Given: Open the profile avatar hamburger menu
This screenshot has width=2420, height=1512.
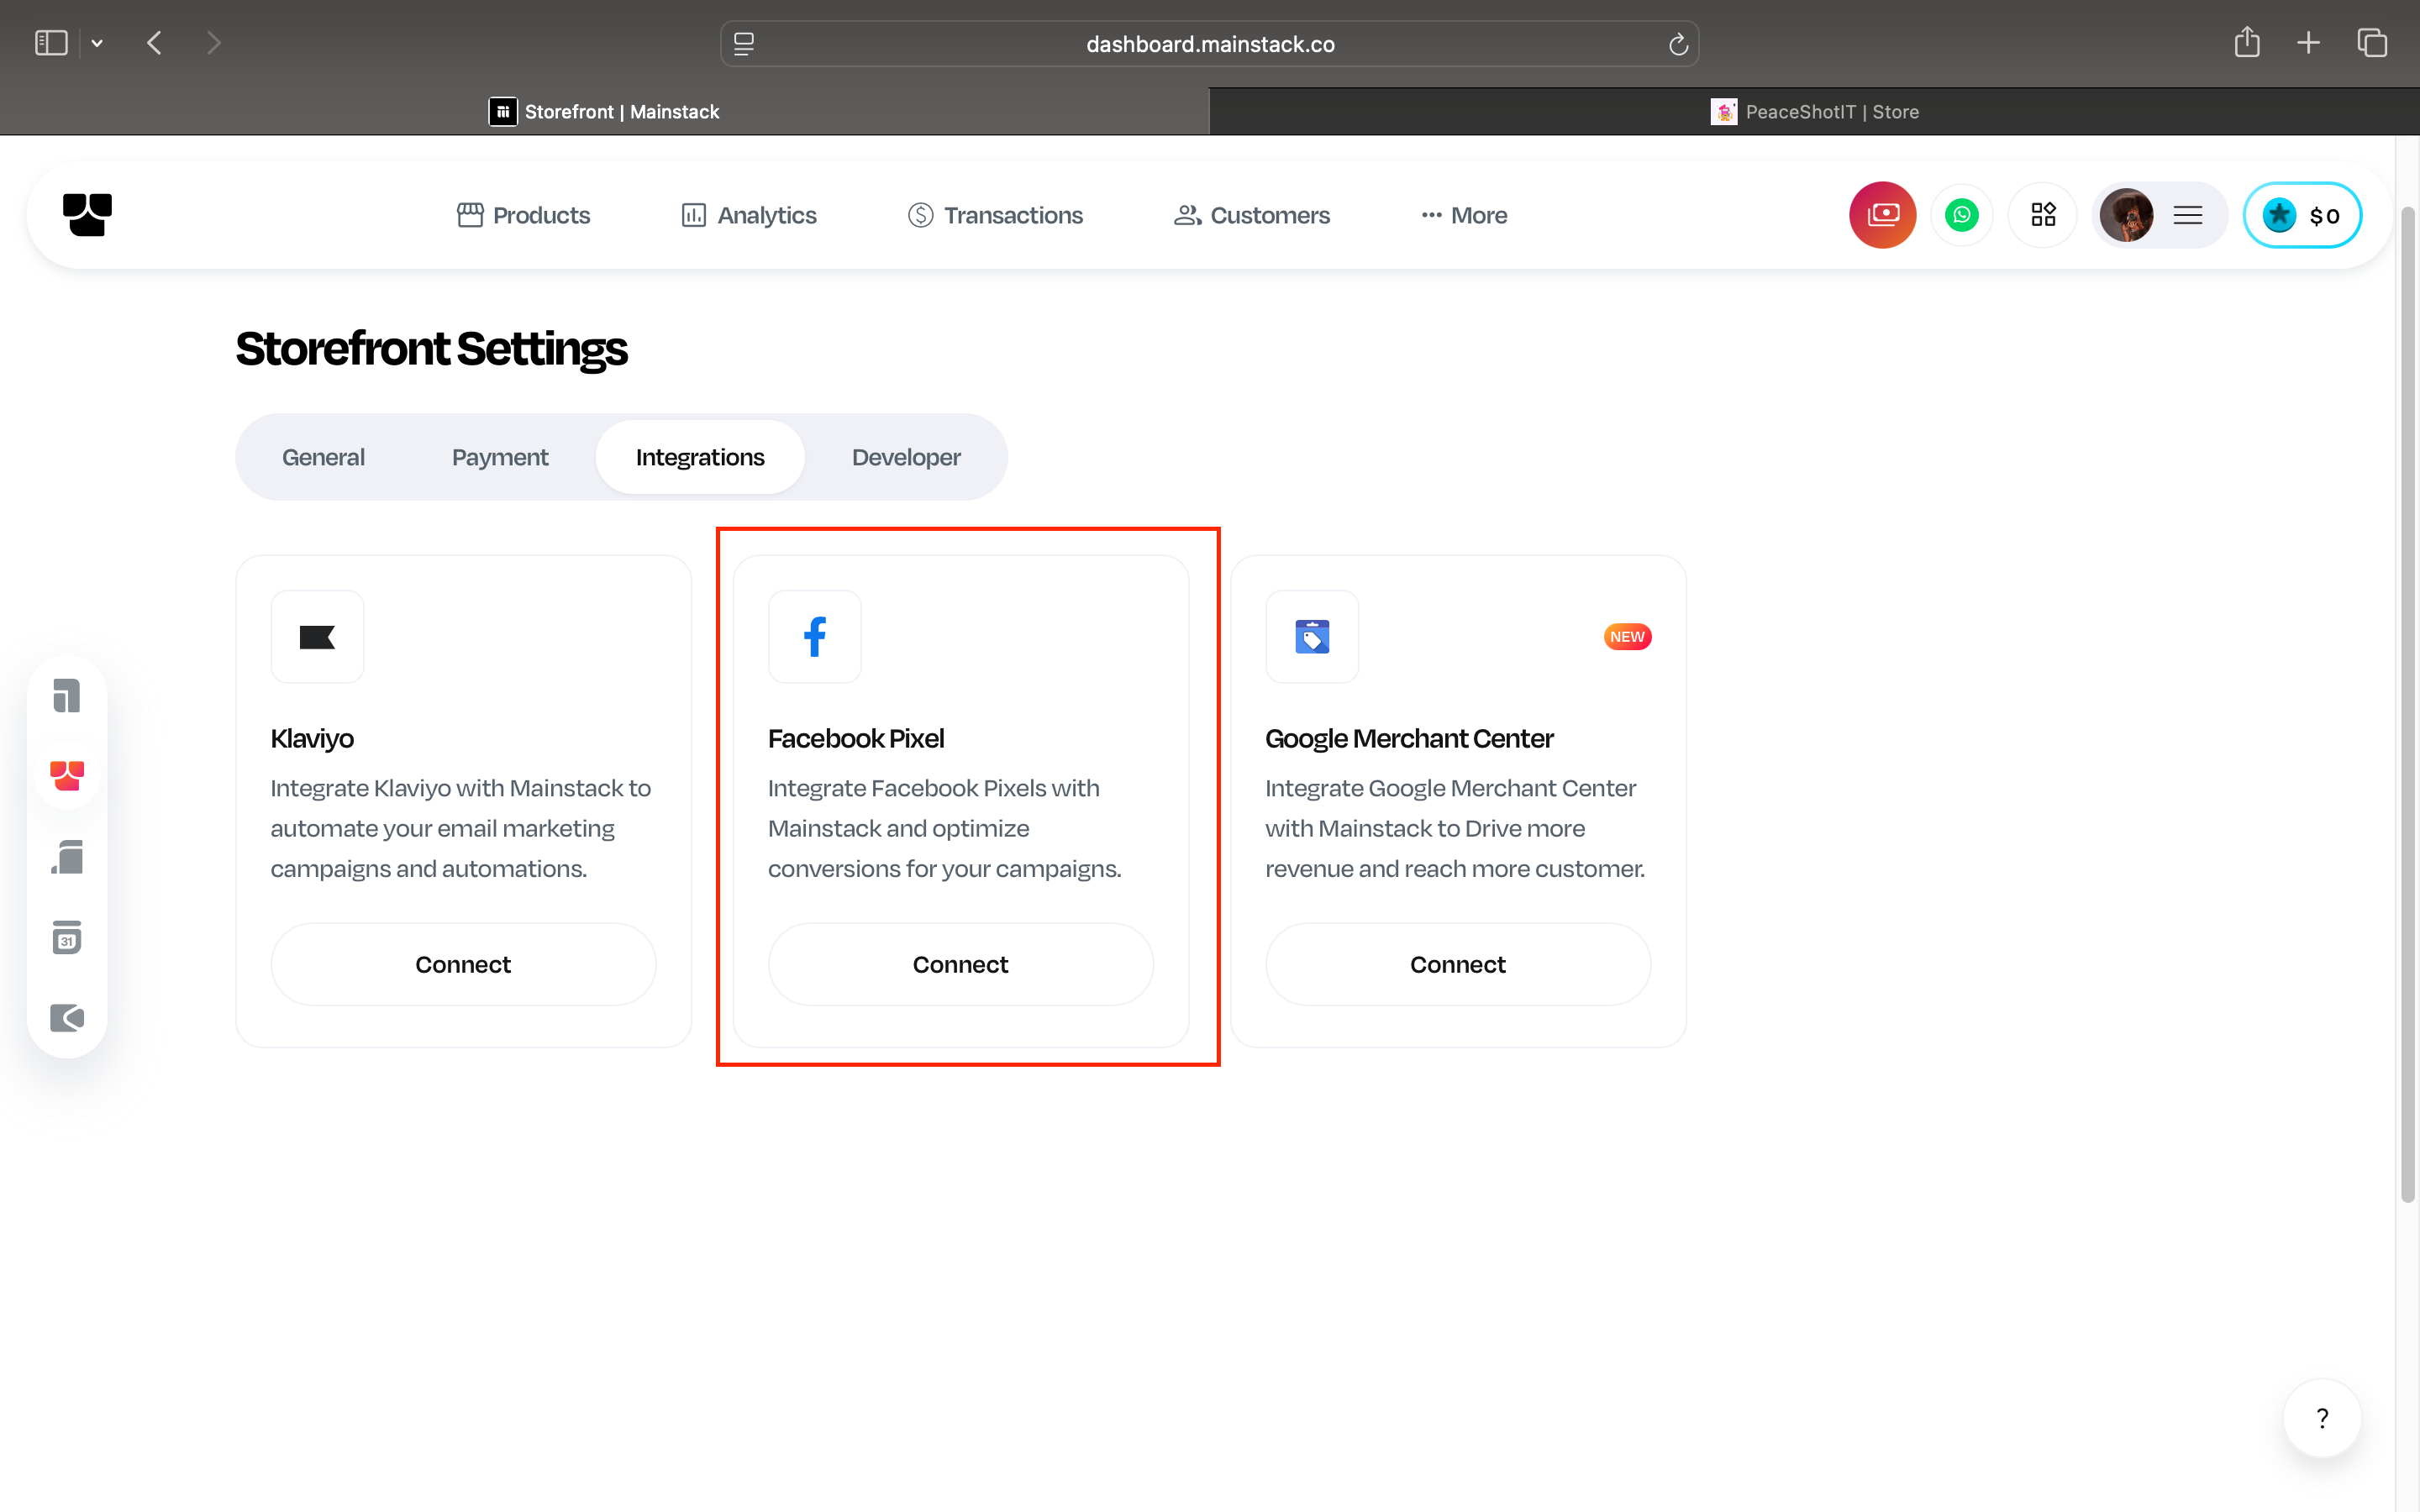Looking at the screenshot, I should tap(2187, 215).
